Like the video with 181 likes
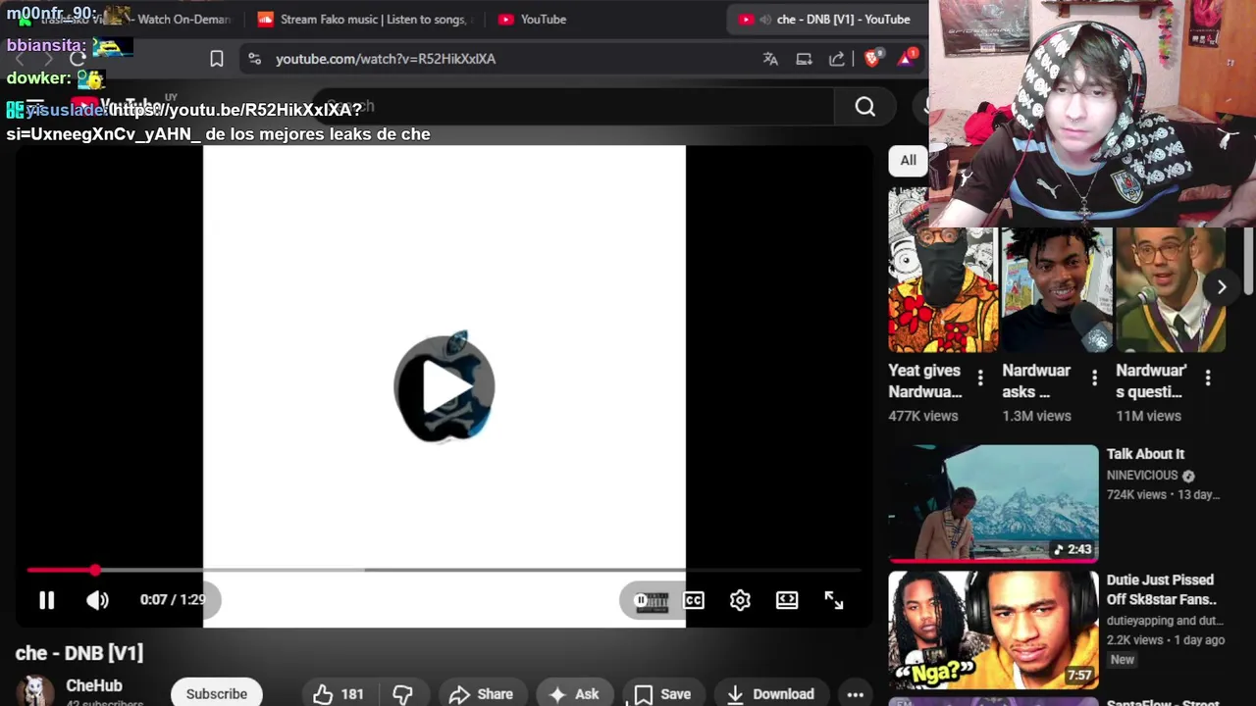This screenshot has height=706, width=1256. pos(339,694)
